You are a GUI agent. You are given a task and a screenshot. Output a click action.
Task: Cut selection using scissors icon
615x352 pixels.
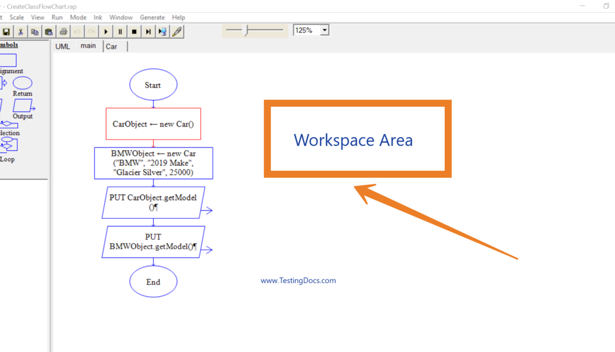tap(20, 32)
